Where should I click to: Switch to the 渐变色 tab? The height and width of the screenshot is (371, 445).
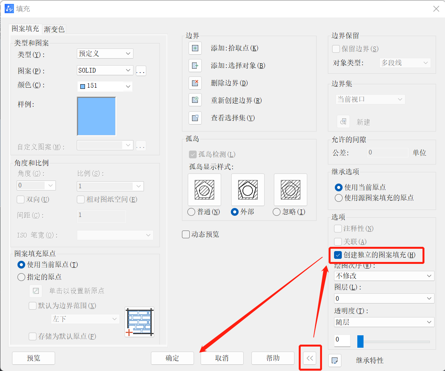click(54, 29)
